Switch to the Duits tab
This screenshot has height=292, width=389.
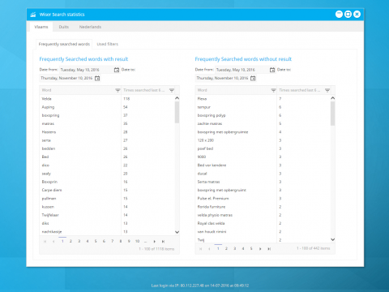click(64, 27)
